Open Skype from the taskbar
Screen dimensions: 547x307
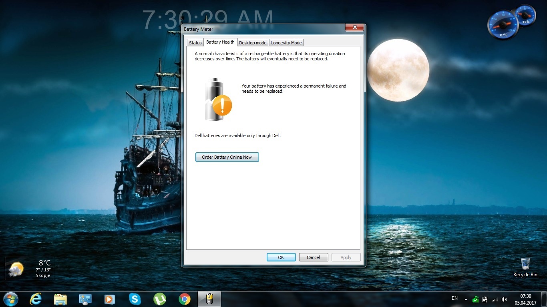click(135, 299)
